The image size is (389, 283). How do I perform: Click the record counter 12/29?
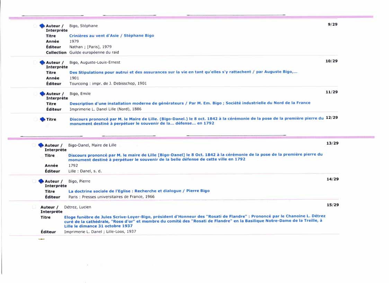[332, 118]
